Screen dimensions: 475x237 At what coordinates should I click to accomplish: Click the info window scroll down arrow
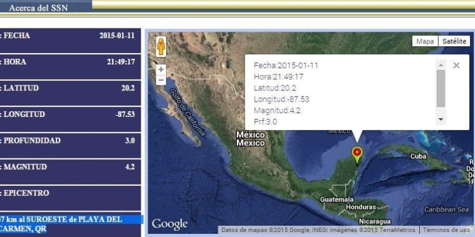pyautogui.click(x=441, y=119)
